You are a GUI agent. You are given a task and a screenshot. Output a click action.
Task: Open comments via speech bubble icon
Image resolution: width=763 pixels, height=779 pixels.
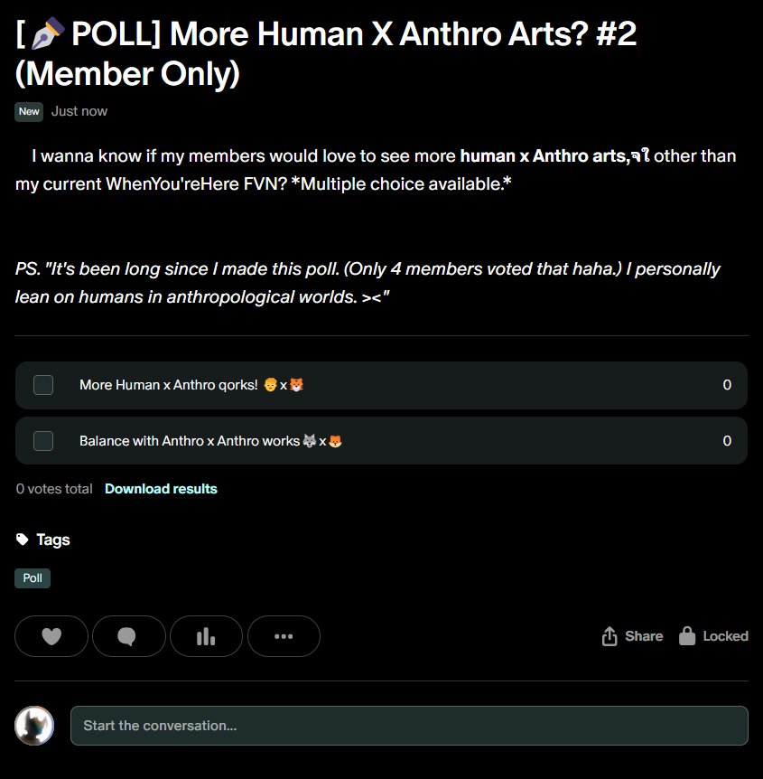point(128,636)
